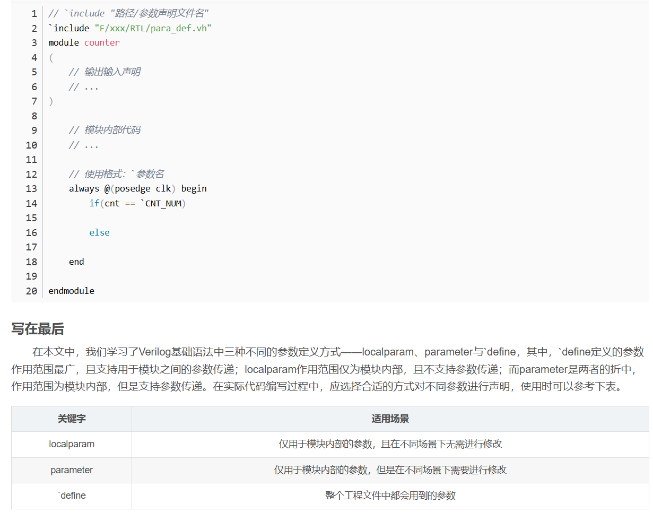Click line number 14 in the code block
This screenshot has width=653, height=521.
point(31,203)
